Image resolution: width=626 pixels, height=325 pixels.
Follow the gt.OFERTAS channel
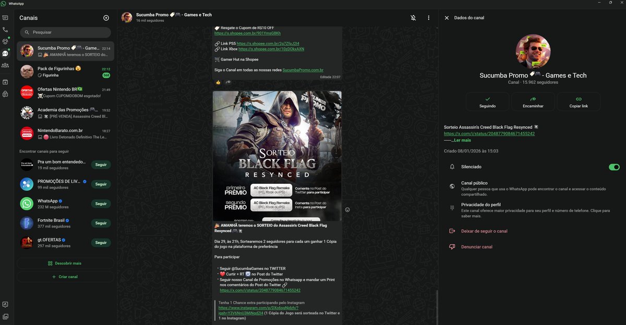point(101,243)
